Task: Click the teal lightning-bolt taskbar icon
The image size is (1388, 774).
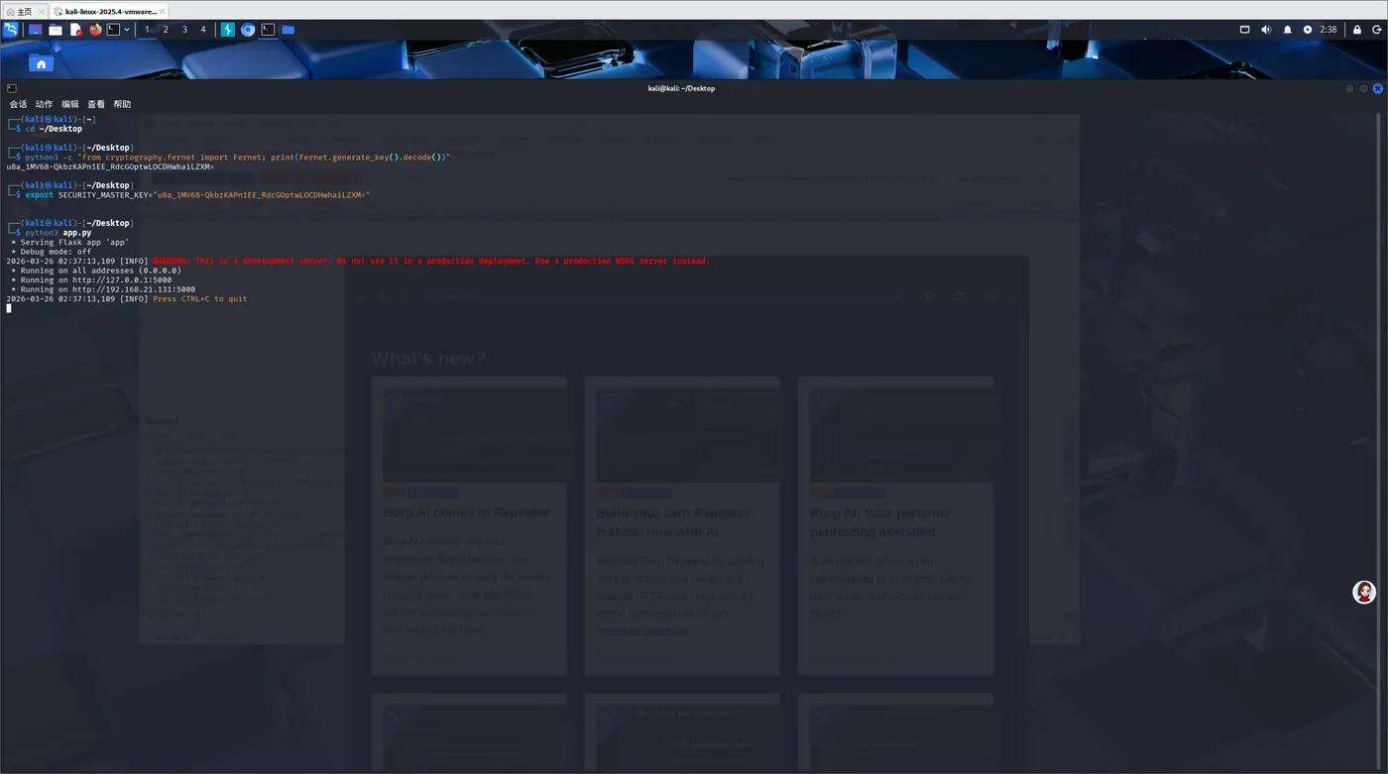Action: click(228, 30)
